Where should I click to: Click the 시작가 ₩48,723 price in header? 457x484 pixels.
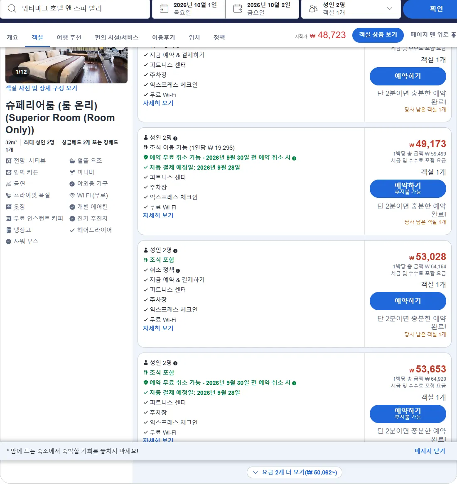point(320,35)
